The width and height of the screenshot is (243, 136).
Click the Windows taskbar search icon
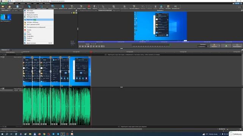(x=7, y=134)
